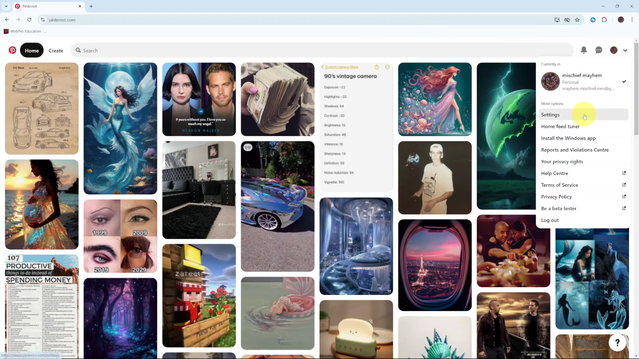Click the beta tester external link icon
This screenshot has height=359, width=639.
pos(624,208)
